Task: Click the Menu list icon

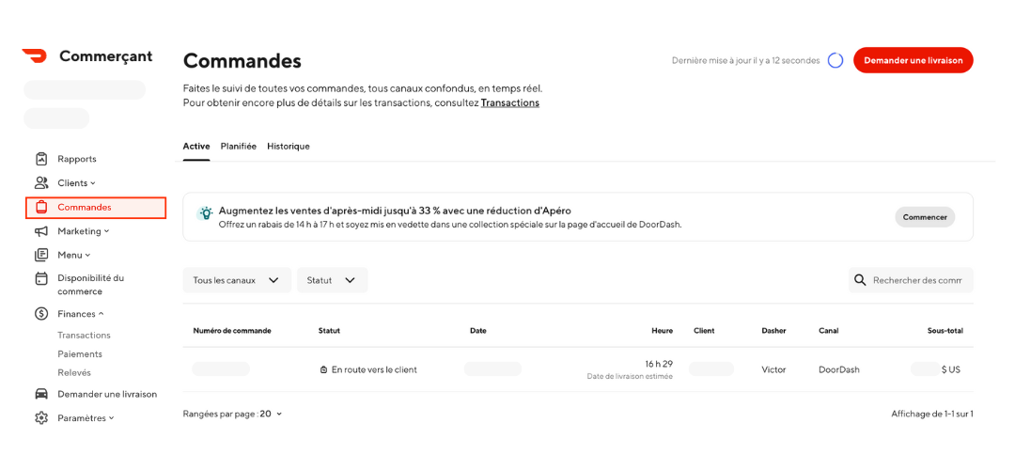Action: pyautogui.click(x=41, y=255)
